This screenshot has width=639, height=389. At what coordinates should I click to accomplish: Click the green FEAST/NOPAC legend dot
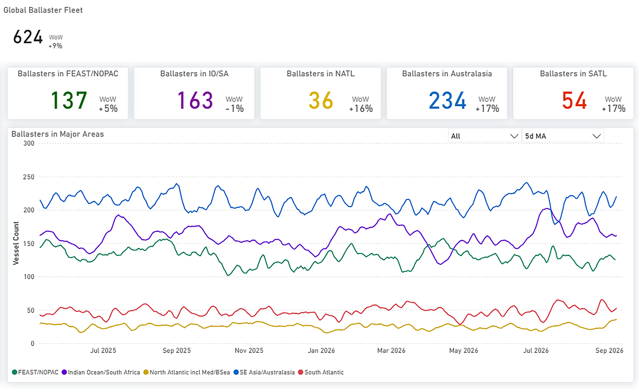(x=15, y=372)
